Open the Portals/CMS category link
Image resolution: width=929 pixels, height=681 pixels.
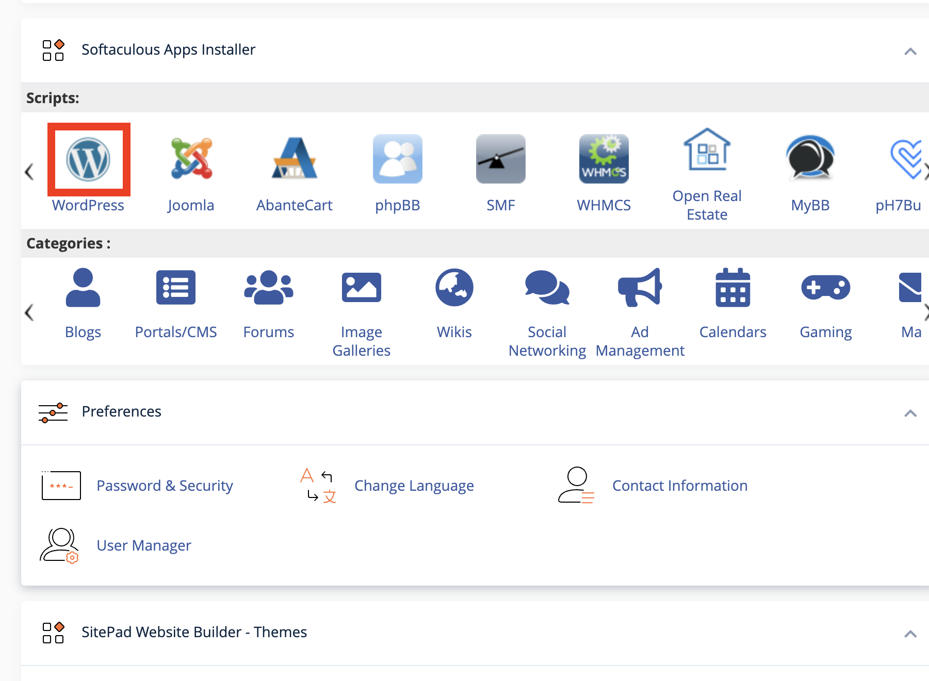pos(176,332)
